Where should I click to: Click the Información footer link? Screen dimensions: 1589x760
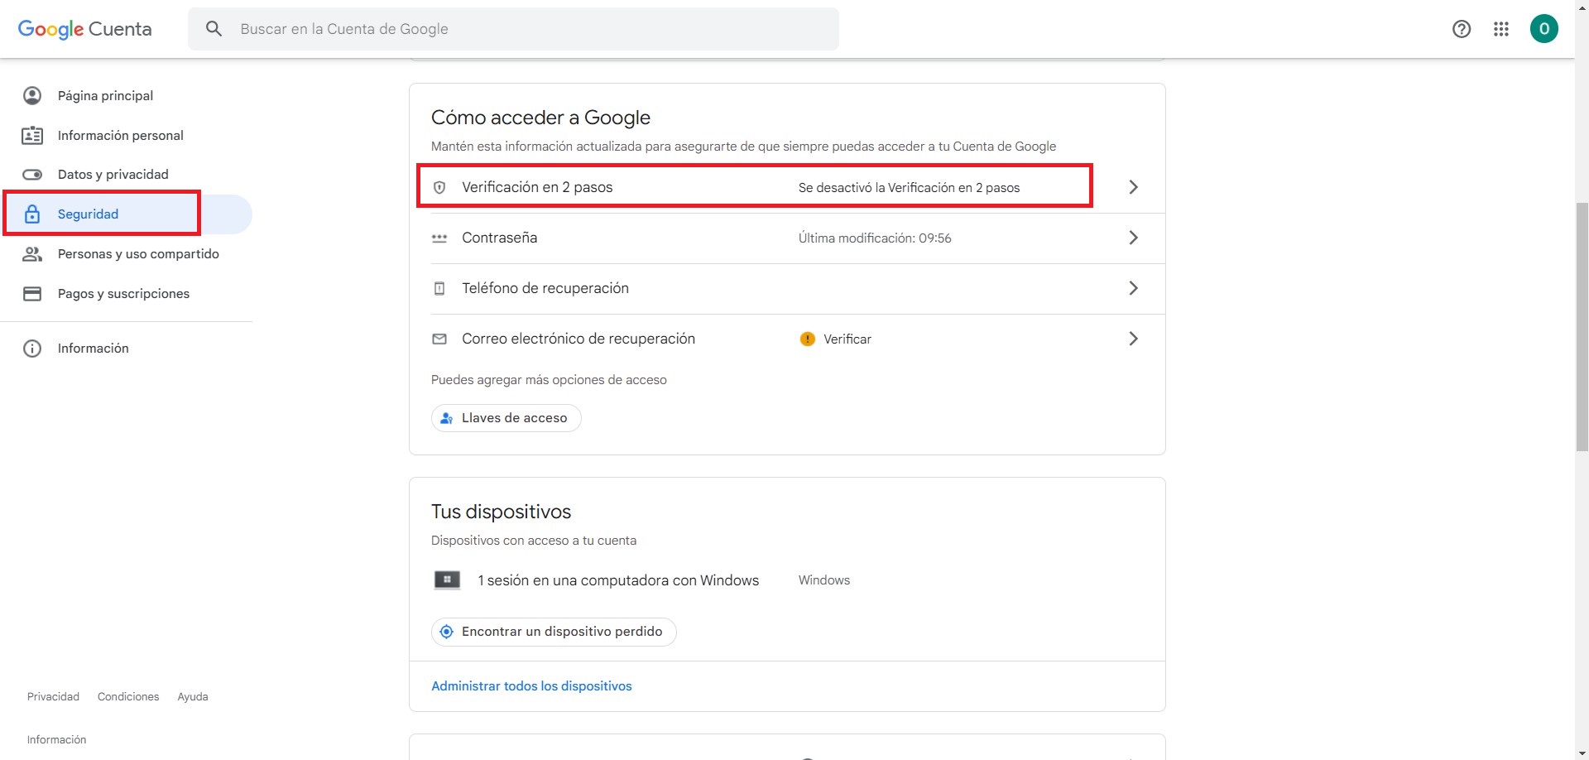coord(56,739)
